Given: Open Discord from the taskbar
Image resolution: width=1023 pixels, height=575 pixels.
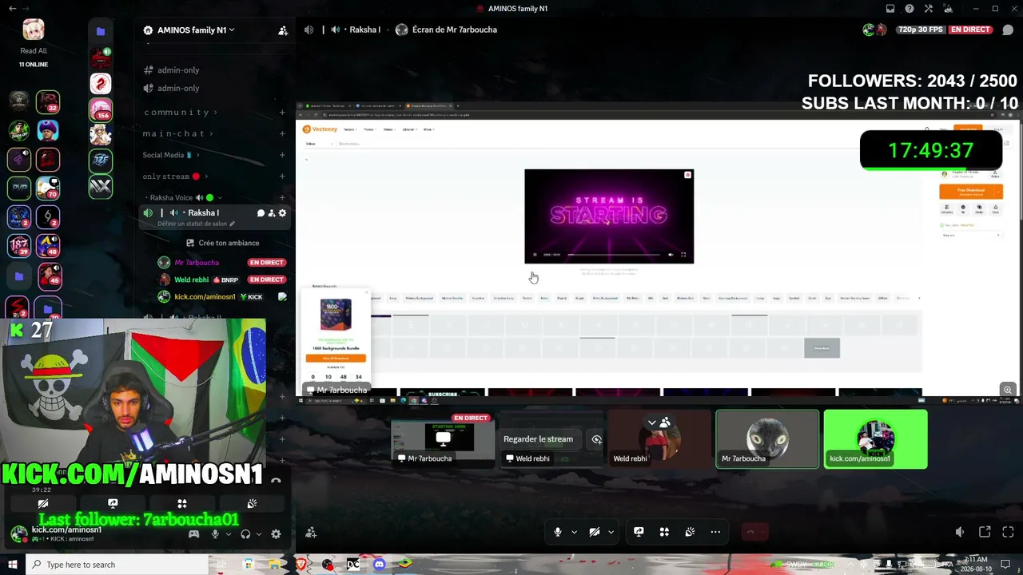Looking at the screenshot, I should click(x=379, y=565).
